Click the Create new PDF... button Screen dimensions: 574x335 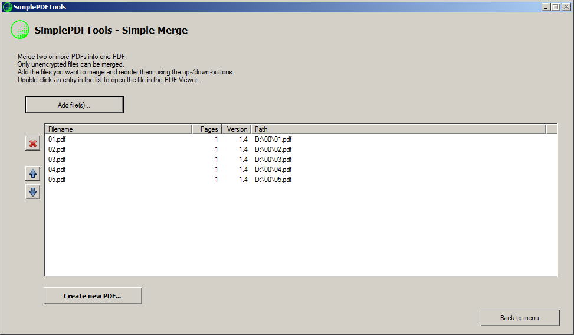tap(93, 296)
